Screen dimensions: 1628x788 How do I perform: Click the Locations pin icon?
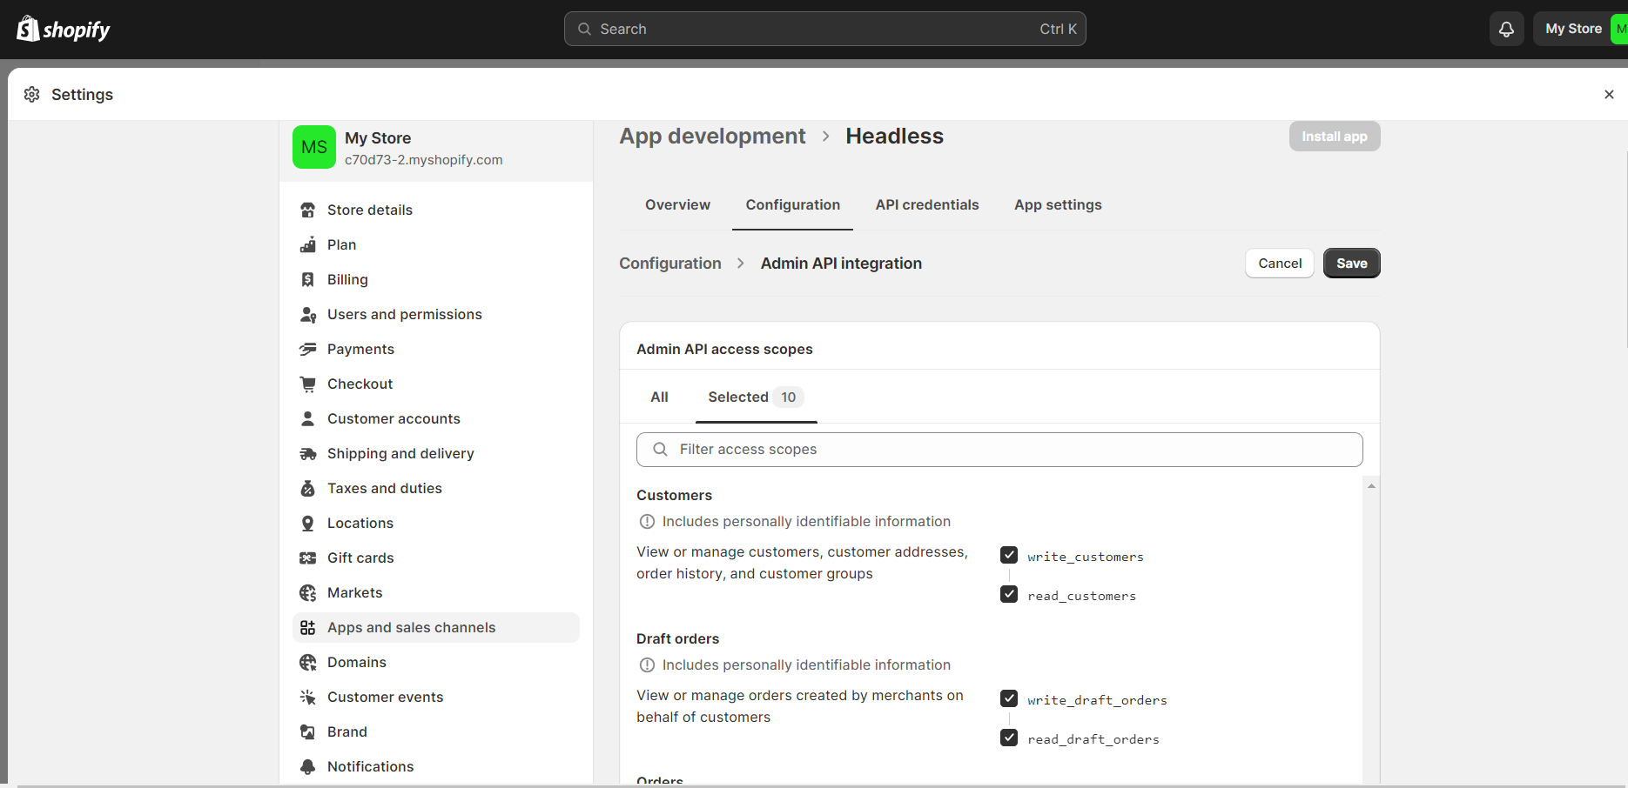(x=307, y=523)
